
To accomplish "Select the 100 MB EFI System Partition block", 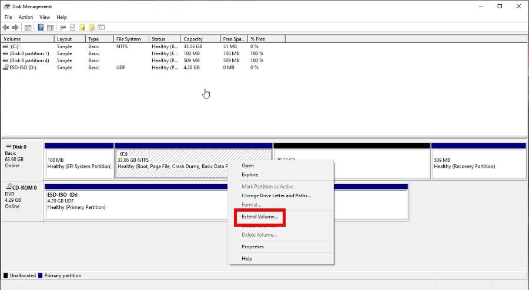I will tap(79, 161).
